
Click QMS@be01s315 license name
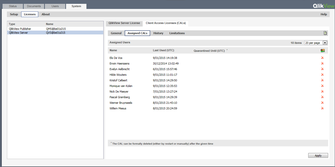click(56, 29)
